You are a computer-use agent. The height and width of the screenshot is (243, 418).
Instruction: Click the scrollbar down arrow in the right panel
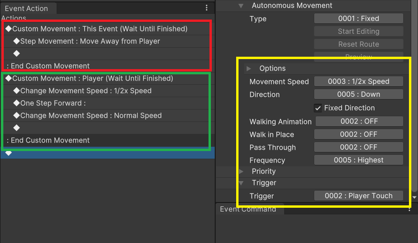click(x=414, y=197)
